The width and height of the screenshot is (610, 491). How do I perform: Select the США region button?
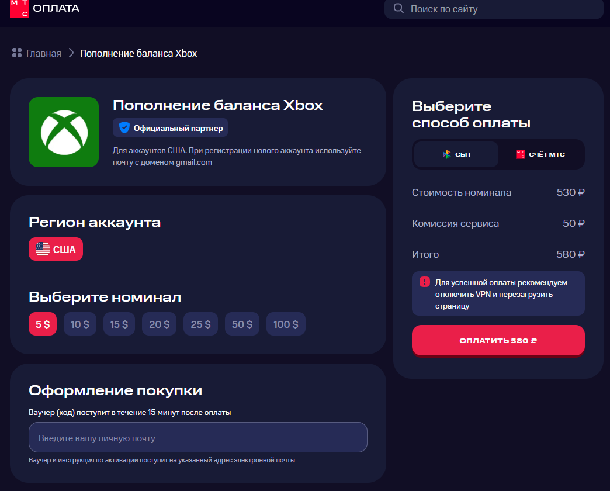pos(56,249)
